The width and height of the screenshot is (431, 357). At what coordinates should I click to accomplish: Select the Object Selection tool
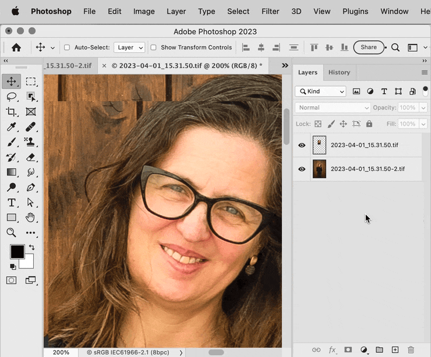(30, 97)
